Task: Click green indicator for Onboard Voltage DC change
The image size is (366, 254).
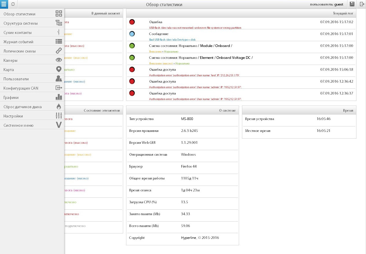Action: [x=132, y=58]
